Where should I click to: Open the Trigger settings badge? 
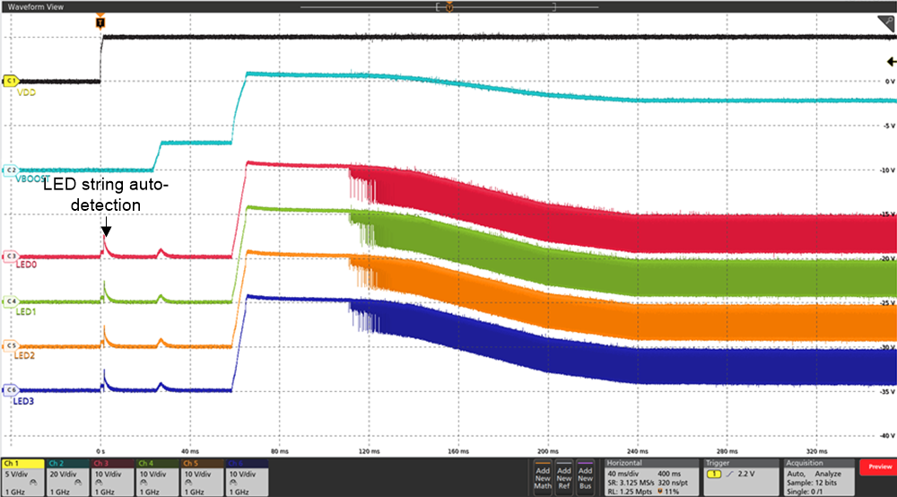[733, 474]
